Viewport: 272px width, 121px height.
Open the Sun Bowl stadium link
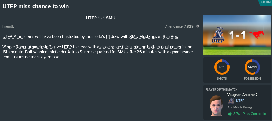coord(171,37)
